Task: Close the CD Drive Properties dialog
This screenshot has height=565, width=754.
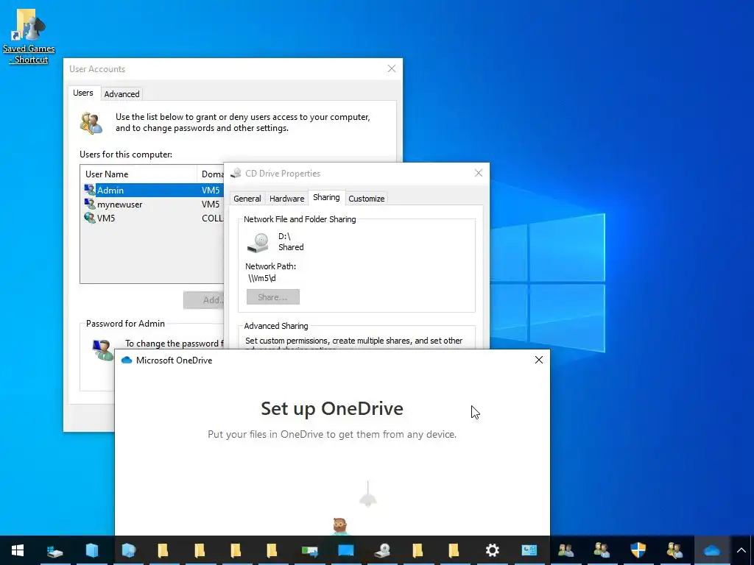Action: click(478, 173)
